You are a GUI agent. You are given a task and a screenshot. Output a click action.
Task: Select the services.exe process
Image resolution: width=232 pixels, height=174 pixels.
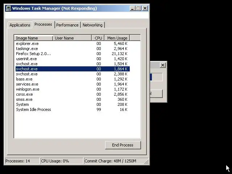72,84
